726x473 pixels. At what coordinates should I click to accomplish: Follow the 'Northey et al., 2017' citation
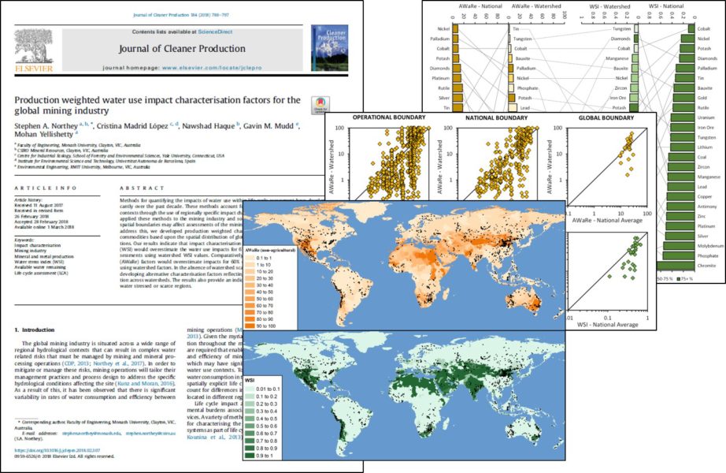tap(118, 364)
